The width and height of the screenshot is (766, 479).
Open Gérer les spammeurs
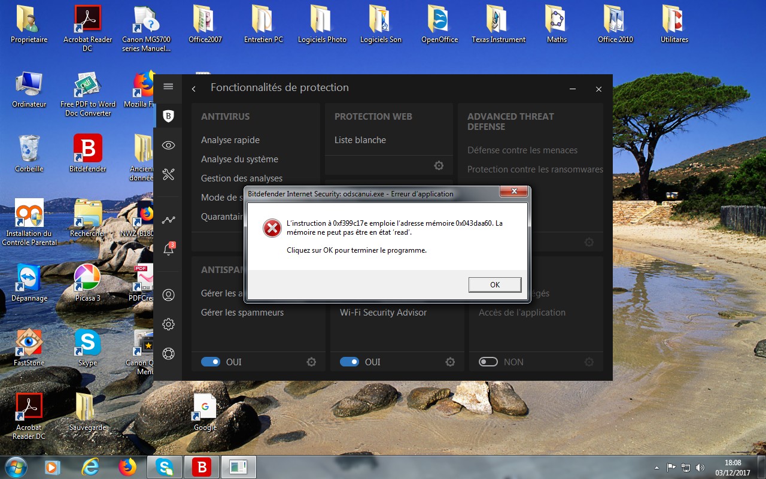[242, 313]
